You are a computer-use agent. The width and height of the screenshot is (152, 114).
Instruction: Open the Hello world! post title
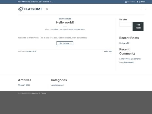click(x=65, y=22)
